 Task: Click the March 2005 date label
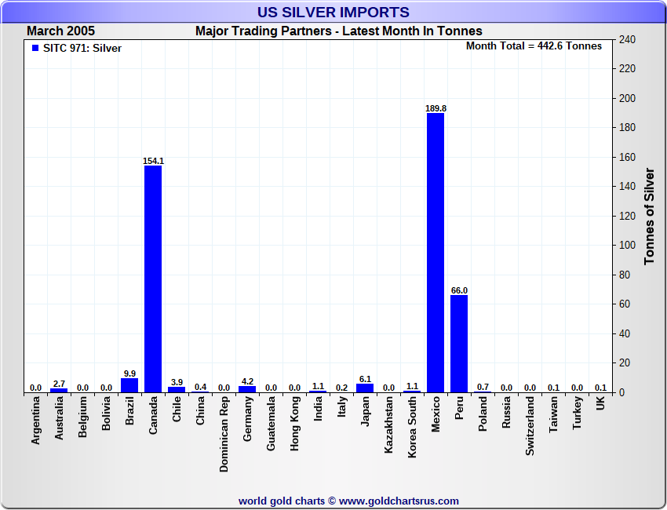click(61, 31)
